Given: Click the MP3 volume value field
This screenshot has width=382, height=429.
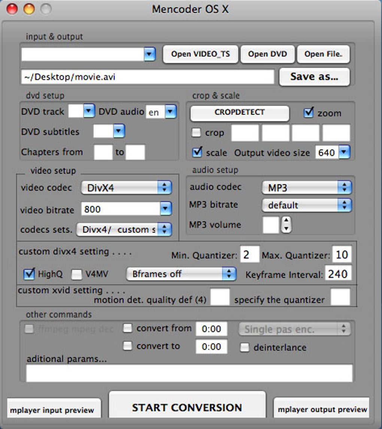Looking at the screenshot, I should (x=271, y=225).
